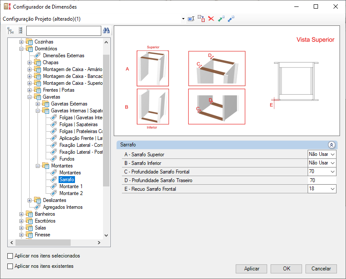The width and height of the screenshot is (346, 279).
Task: Click the Banheiros folder icon
Action: click(29, 214)
